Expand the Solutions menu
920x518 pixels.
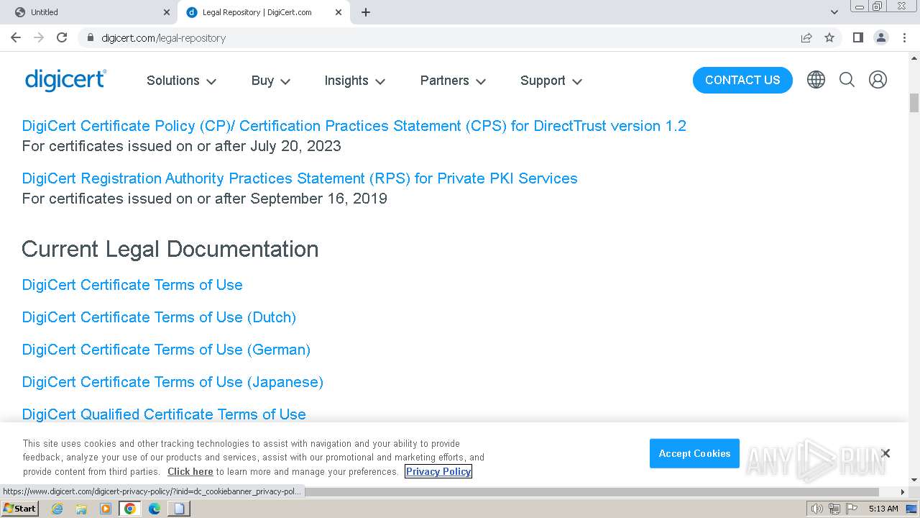tap(181, 81)
